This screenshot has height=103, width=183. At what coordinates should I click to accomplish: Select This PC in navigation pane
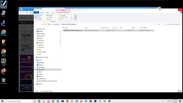click(x=40, y=60)
